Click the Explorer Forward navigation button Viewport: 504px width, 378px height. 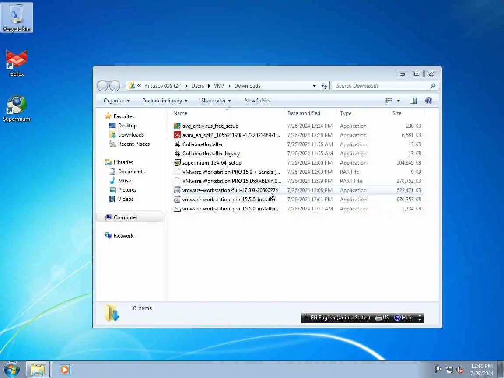[x=115, y=86]
